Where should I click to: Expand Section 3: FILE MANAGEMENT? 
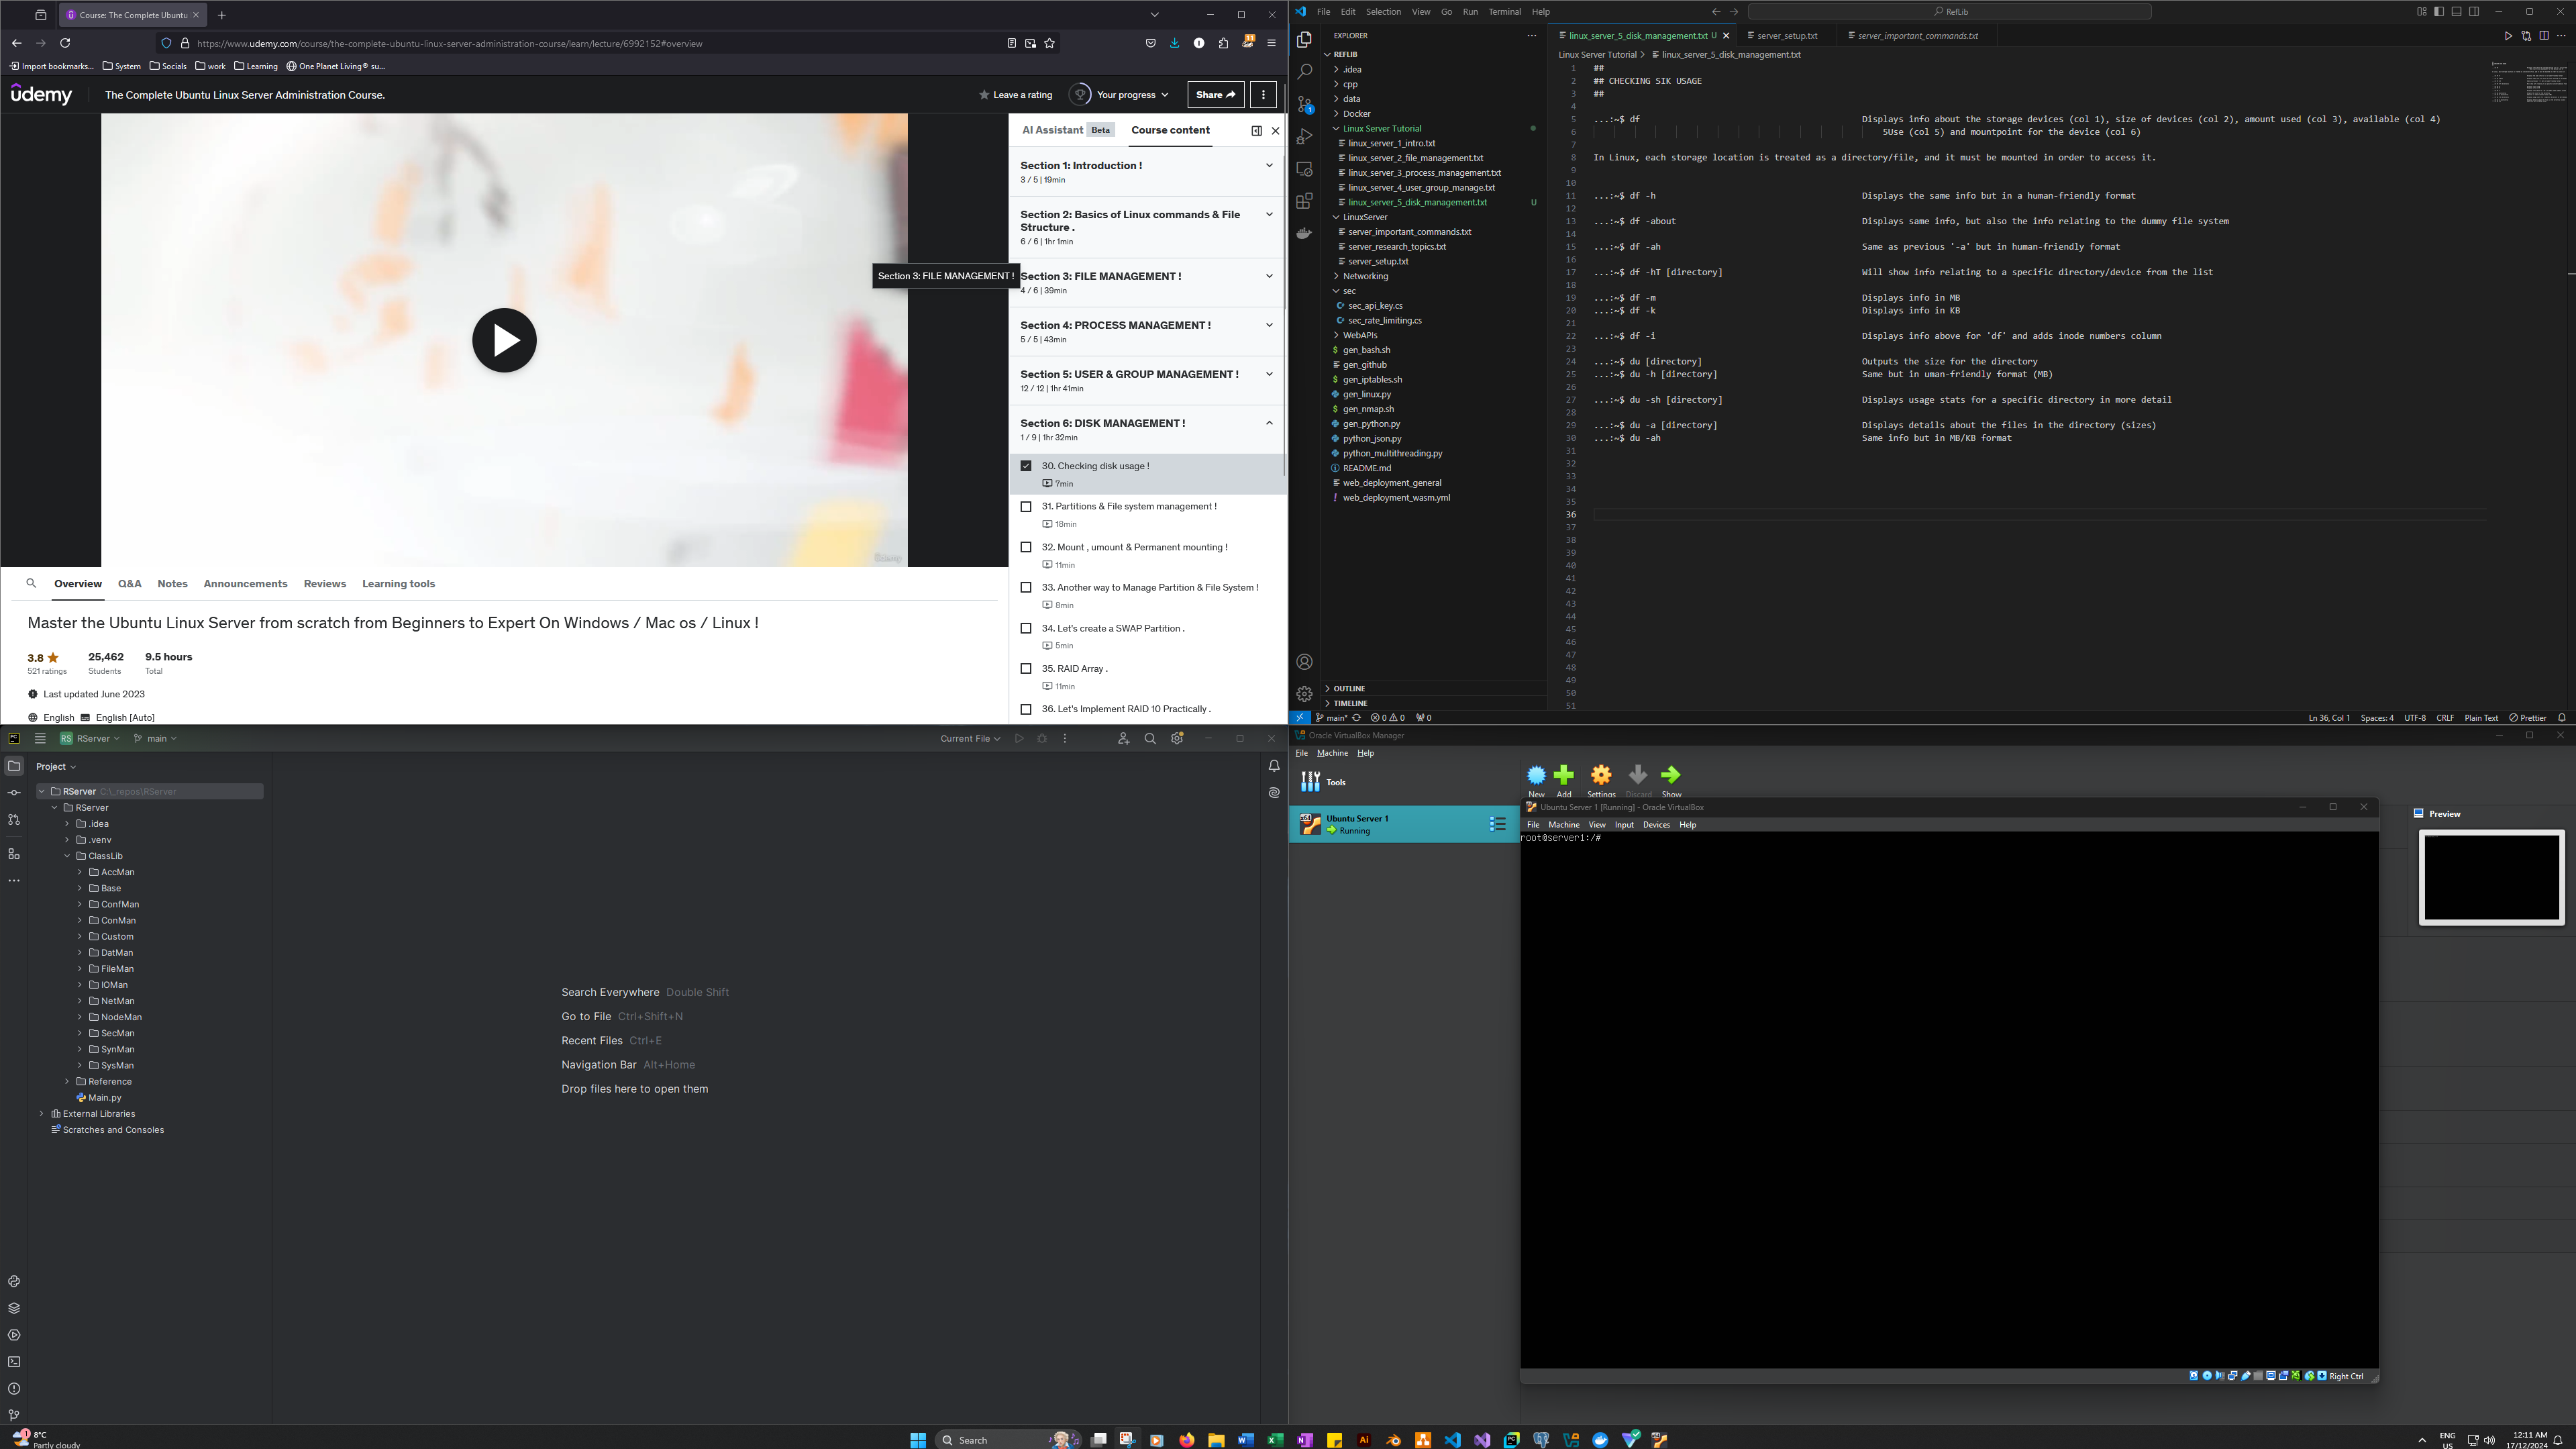coord(1147,283)
